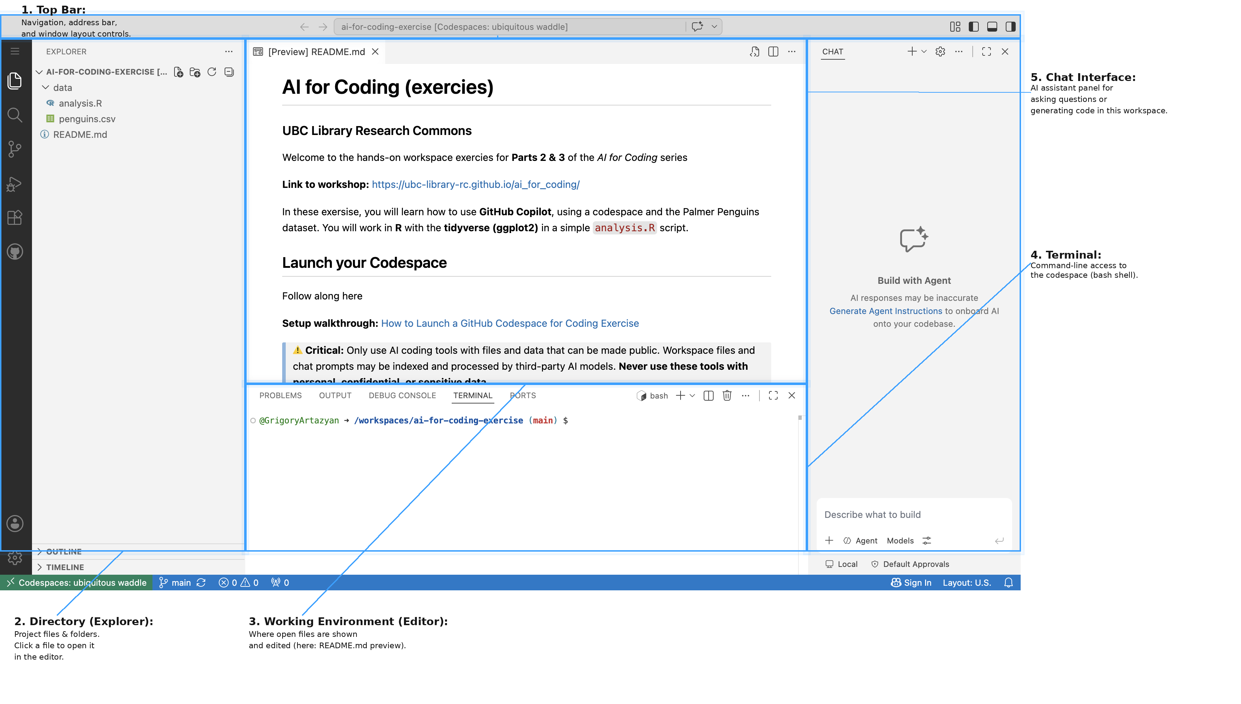Image resolution: width=1241 pixels, height=704 pixels.
Task: Open the Extensions view
Action: [15, 218]
